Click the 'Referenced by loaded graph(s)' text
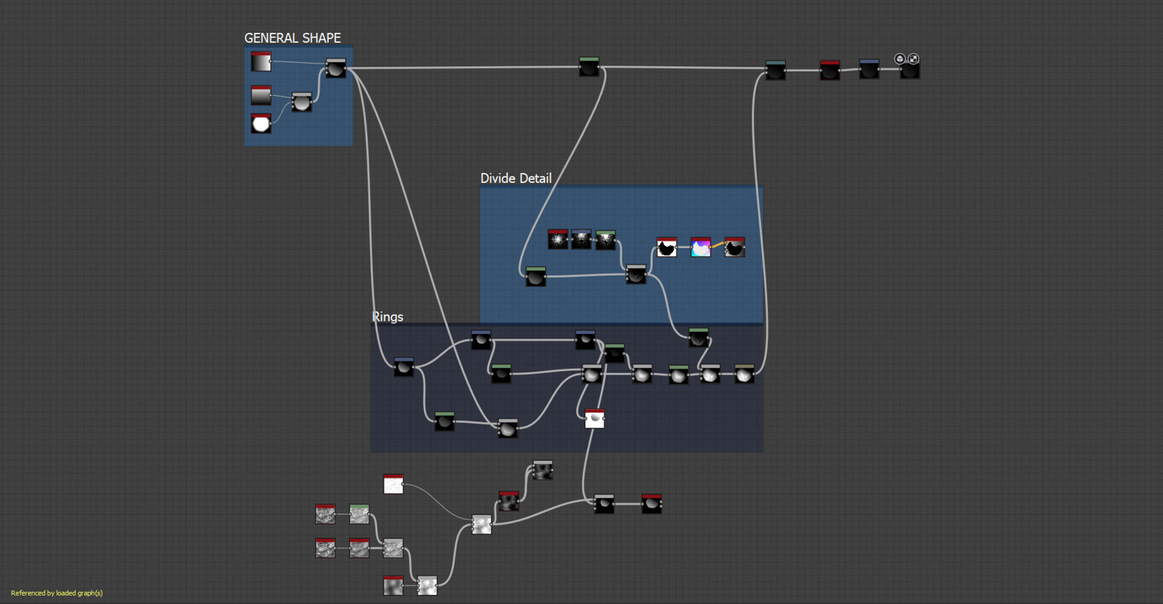1163x604 pixels. [57, 593]
